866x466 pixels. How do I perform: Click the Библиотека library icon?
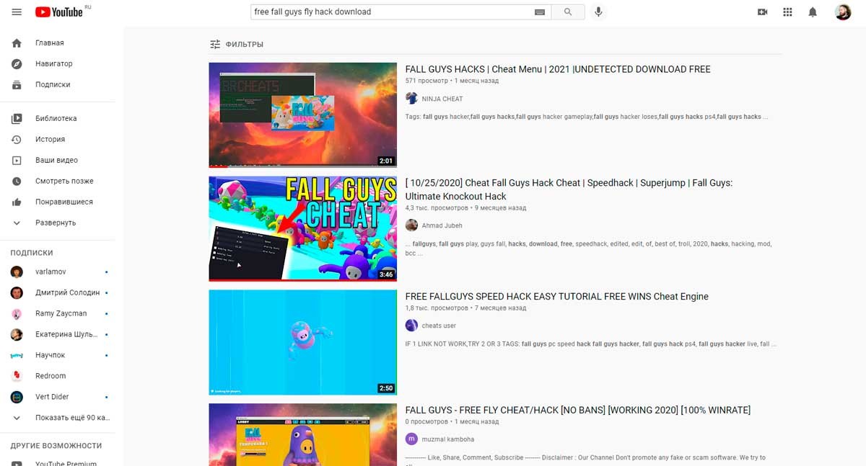(x=17, y=118)
